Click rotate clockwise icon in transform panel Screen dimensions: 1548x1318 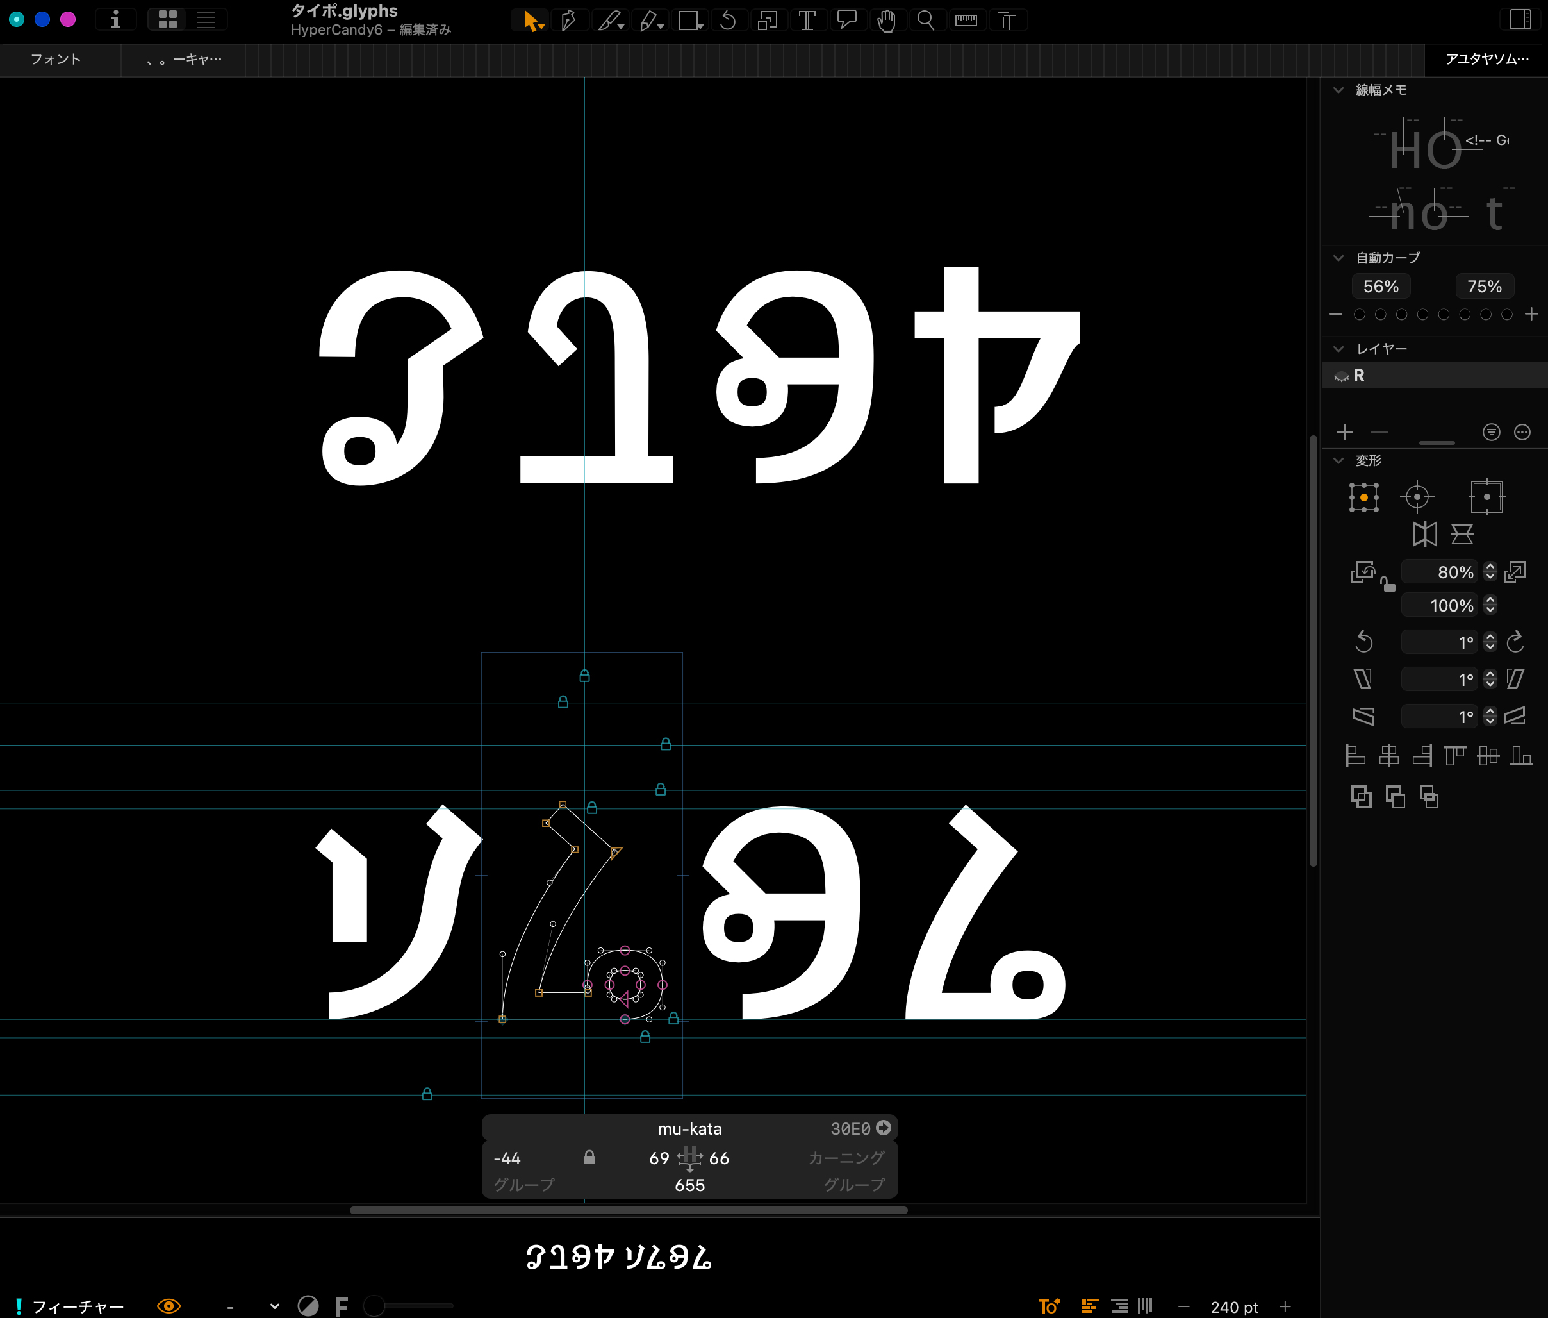(x=1515, y=641)
